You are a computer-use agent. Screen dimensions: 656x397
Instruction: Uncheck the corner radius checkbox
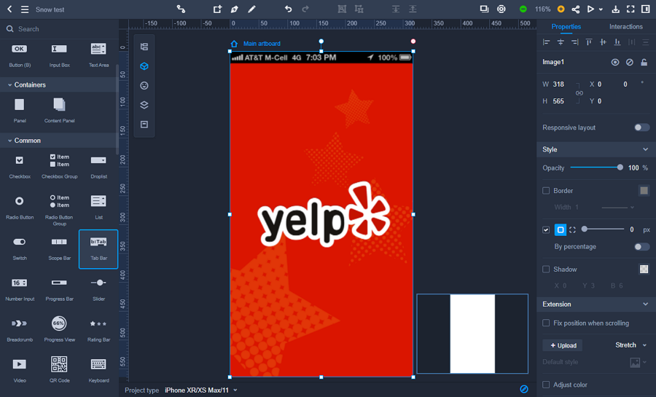pyautogui.click(x=546, y=230)
